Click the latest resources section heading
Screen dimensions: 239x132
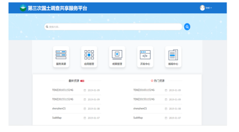pyautogui.click(x=74, y=81)
